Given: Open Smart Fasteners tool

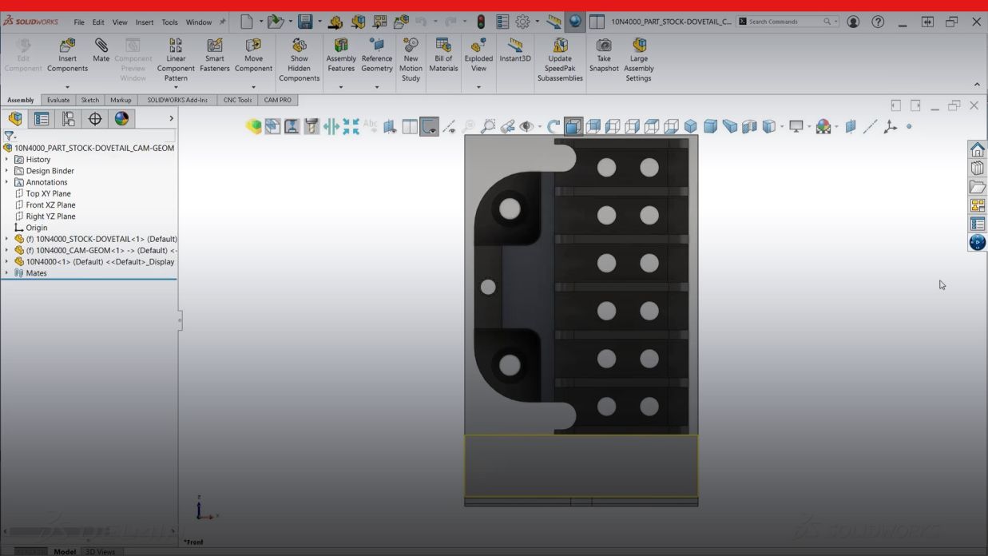Looking at the screenshot, I should pyautogui.click(x=214, y=54).
